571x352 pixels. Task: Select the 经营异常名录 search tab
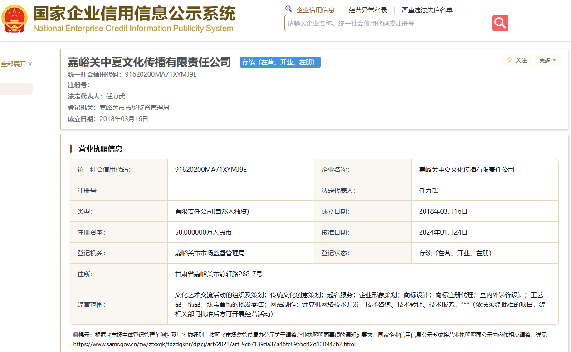(368, 10)
